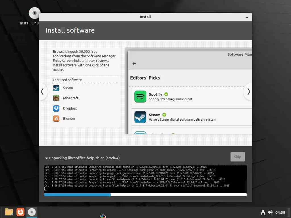Viewport: 291px width, 218px height.
Task: Click the first log line about language-pack-gnome-en
Action: click(x=125, y=167)
